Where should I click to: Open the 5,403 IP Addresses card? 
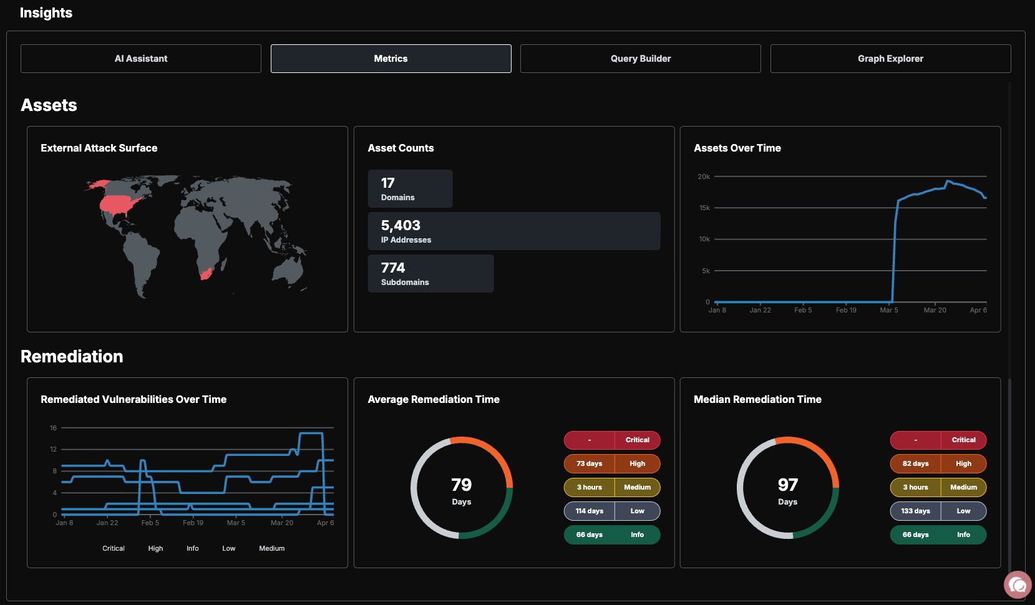pyautogui.click(x=514, y=231)
